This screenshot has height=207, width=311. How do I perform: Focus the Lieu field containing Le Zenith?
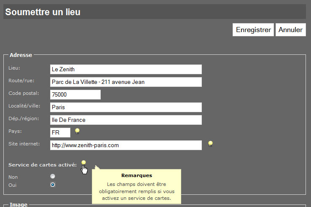point(126,69)
